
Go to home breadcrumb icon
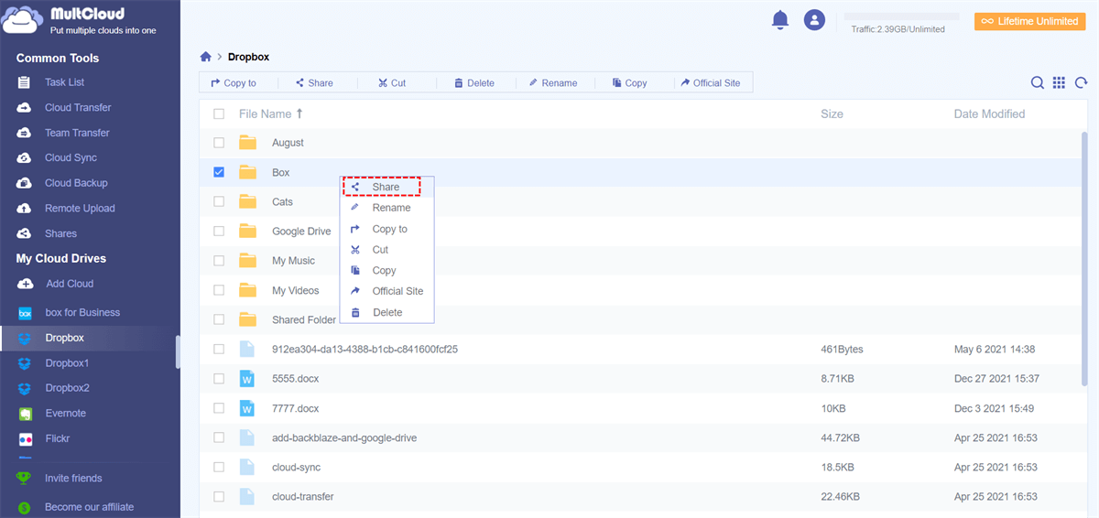206,57
